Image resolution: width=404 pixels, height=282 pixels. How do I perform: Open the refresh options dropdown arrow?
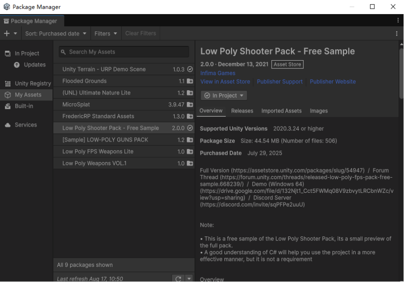189,278
